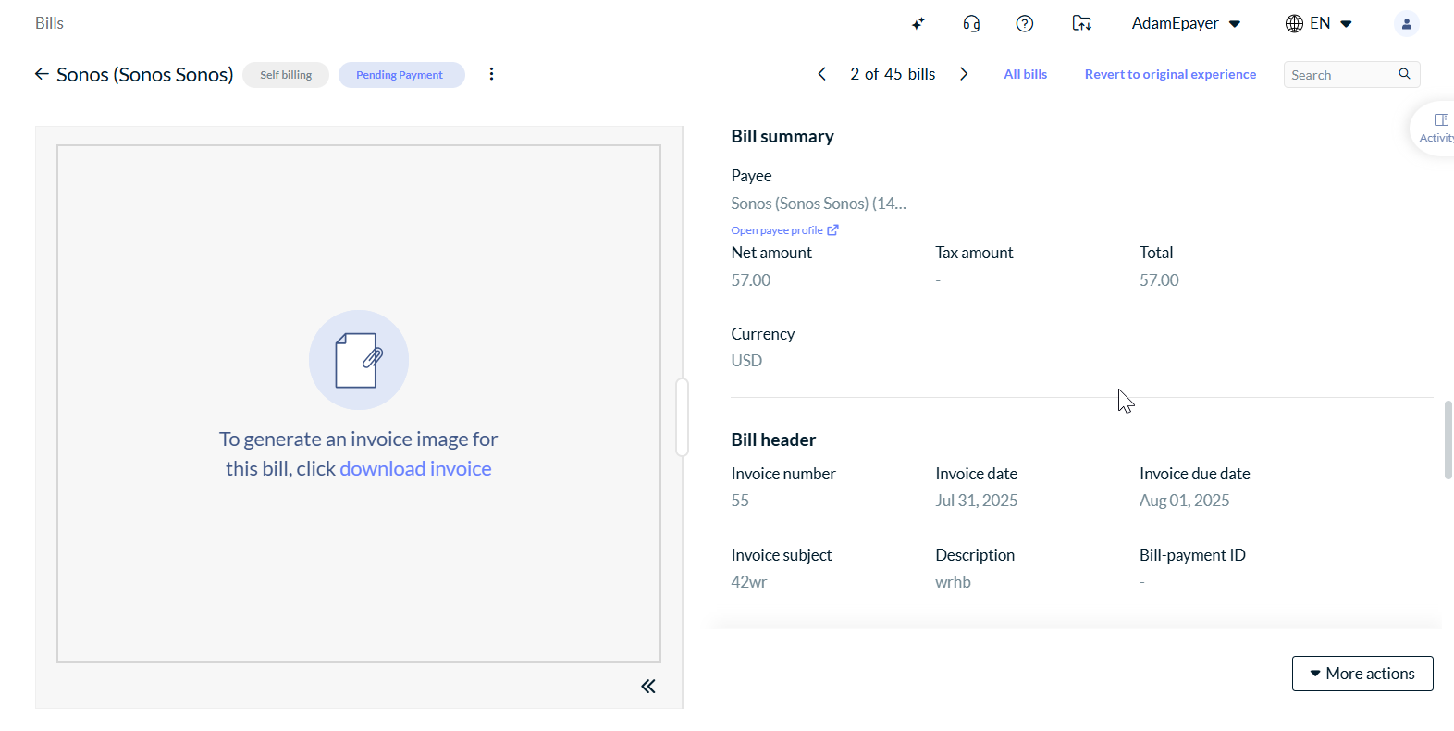Click the Search input field
1454x731 pixels.
point(1341,75)
